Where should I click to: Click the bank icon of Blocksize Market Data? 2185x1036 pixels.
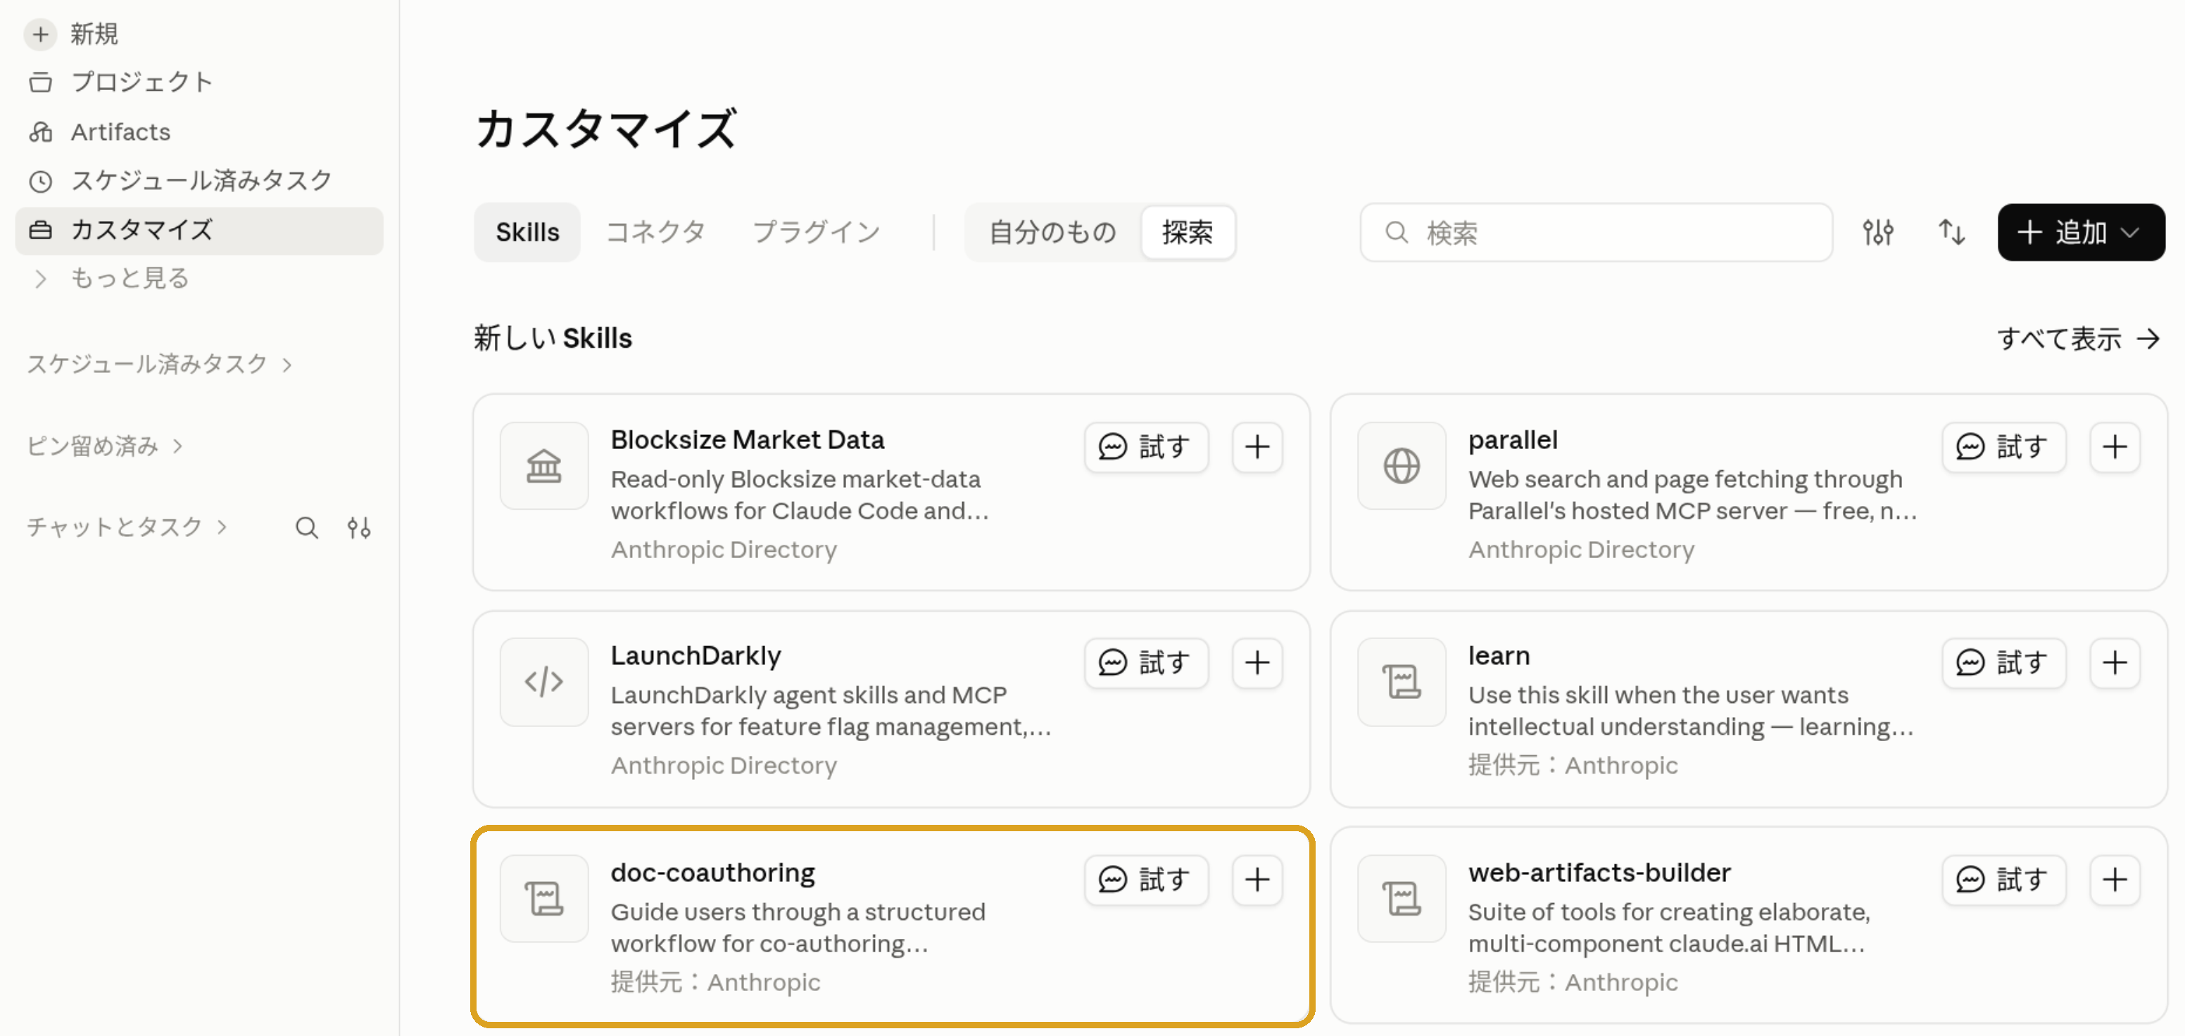[x=543, y=465]
